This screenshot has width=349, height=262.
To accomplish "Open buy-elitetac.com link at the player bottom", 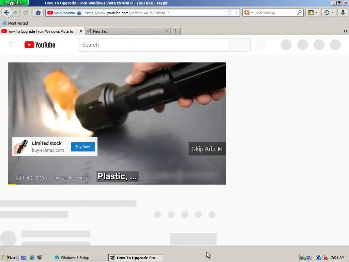I will [x=72, y=178].
